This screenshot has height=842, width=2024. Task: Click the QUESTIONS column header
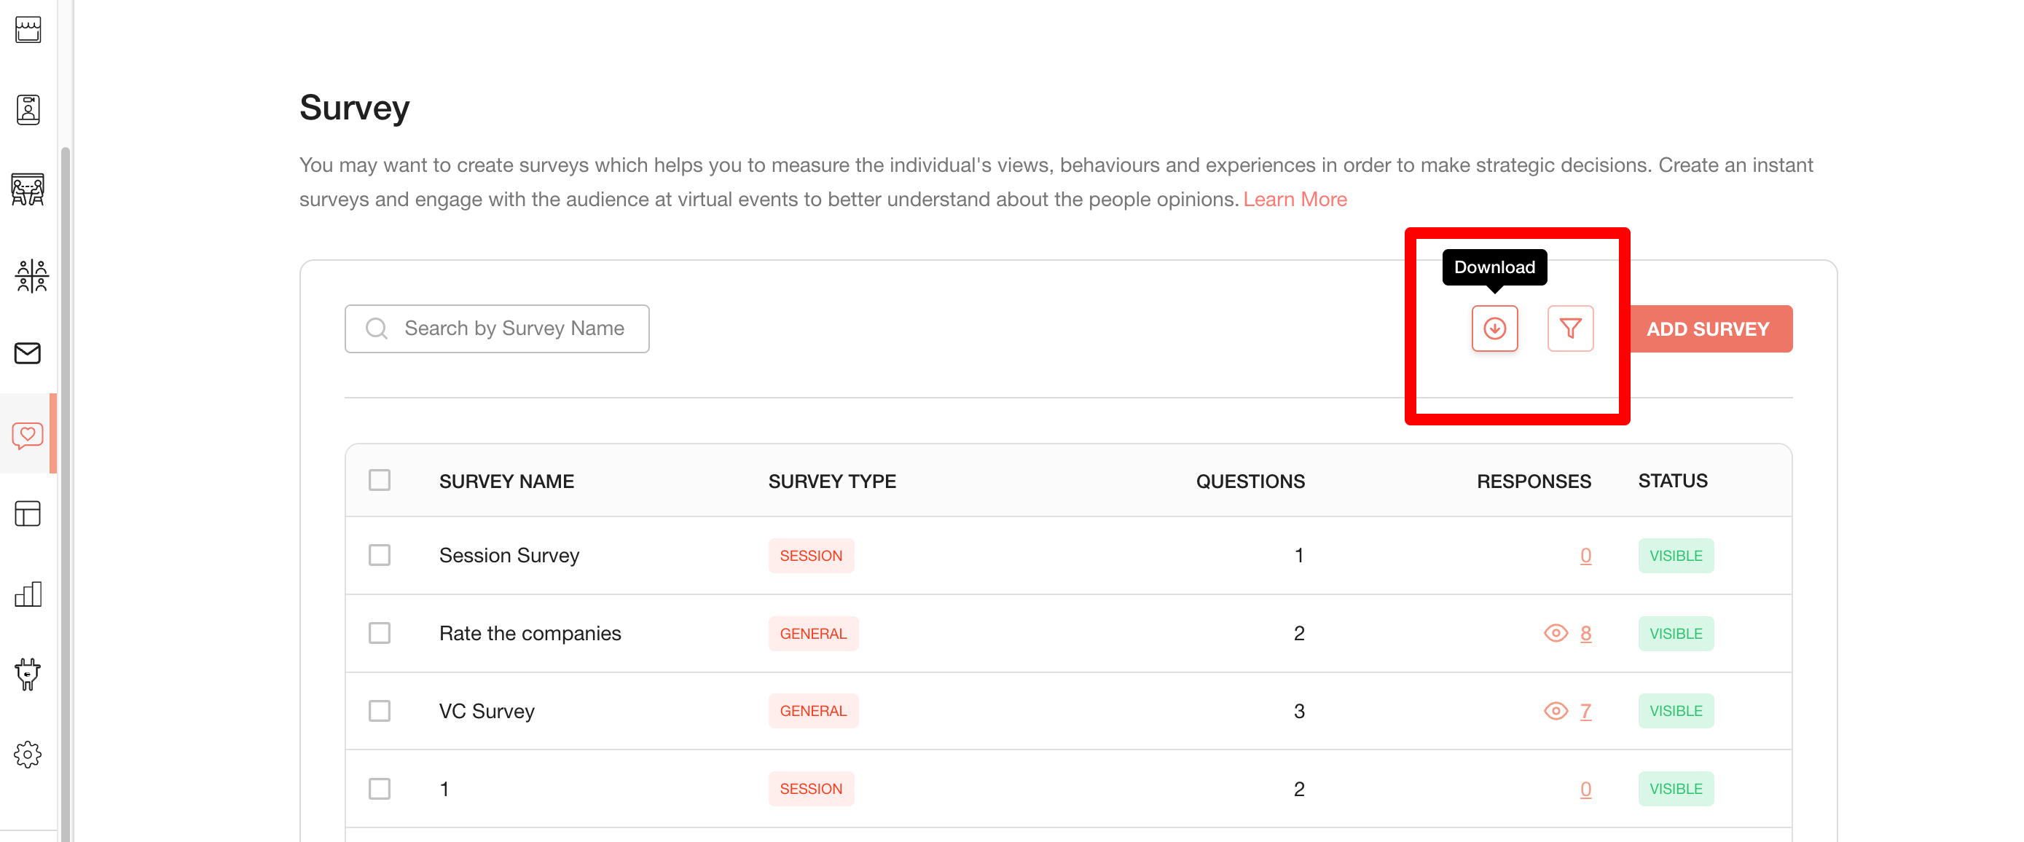(x=1250, y=481)
